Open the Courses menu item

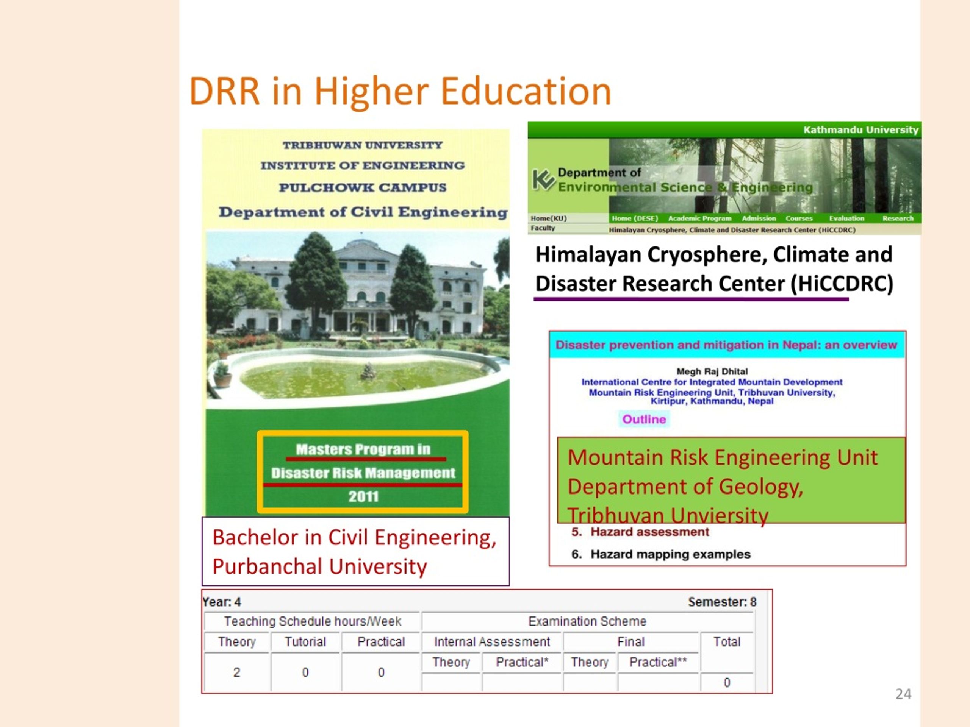(799, 218)
